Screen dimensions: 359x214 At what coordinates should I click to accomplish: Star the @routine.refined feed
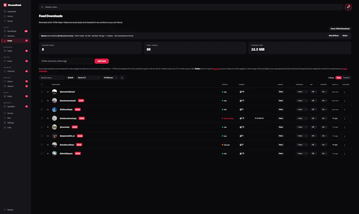[48, 144]
